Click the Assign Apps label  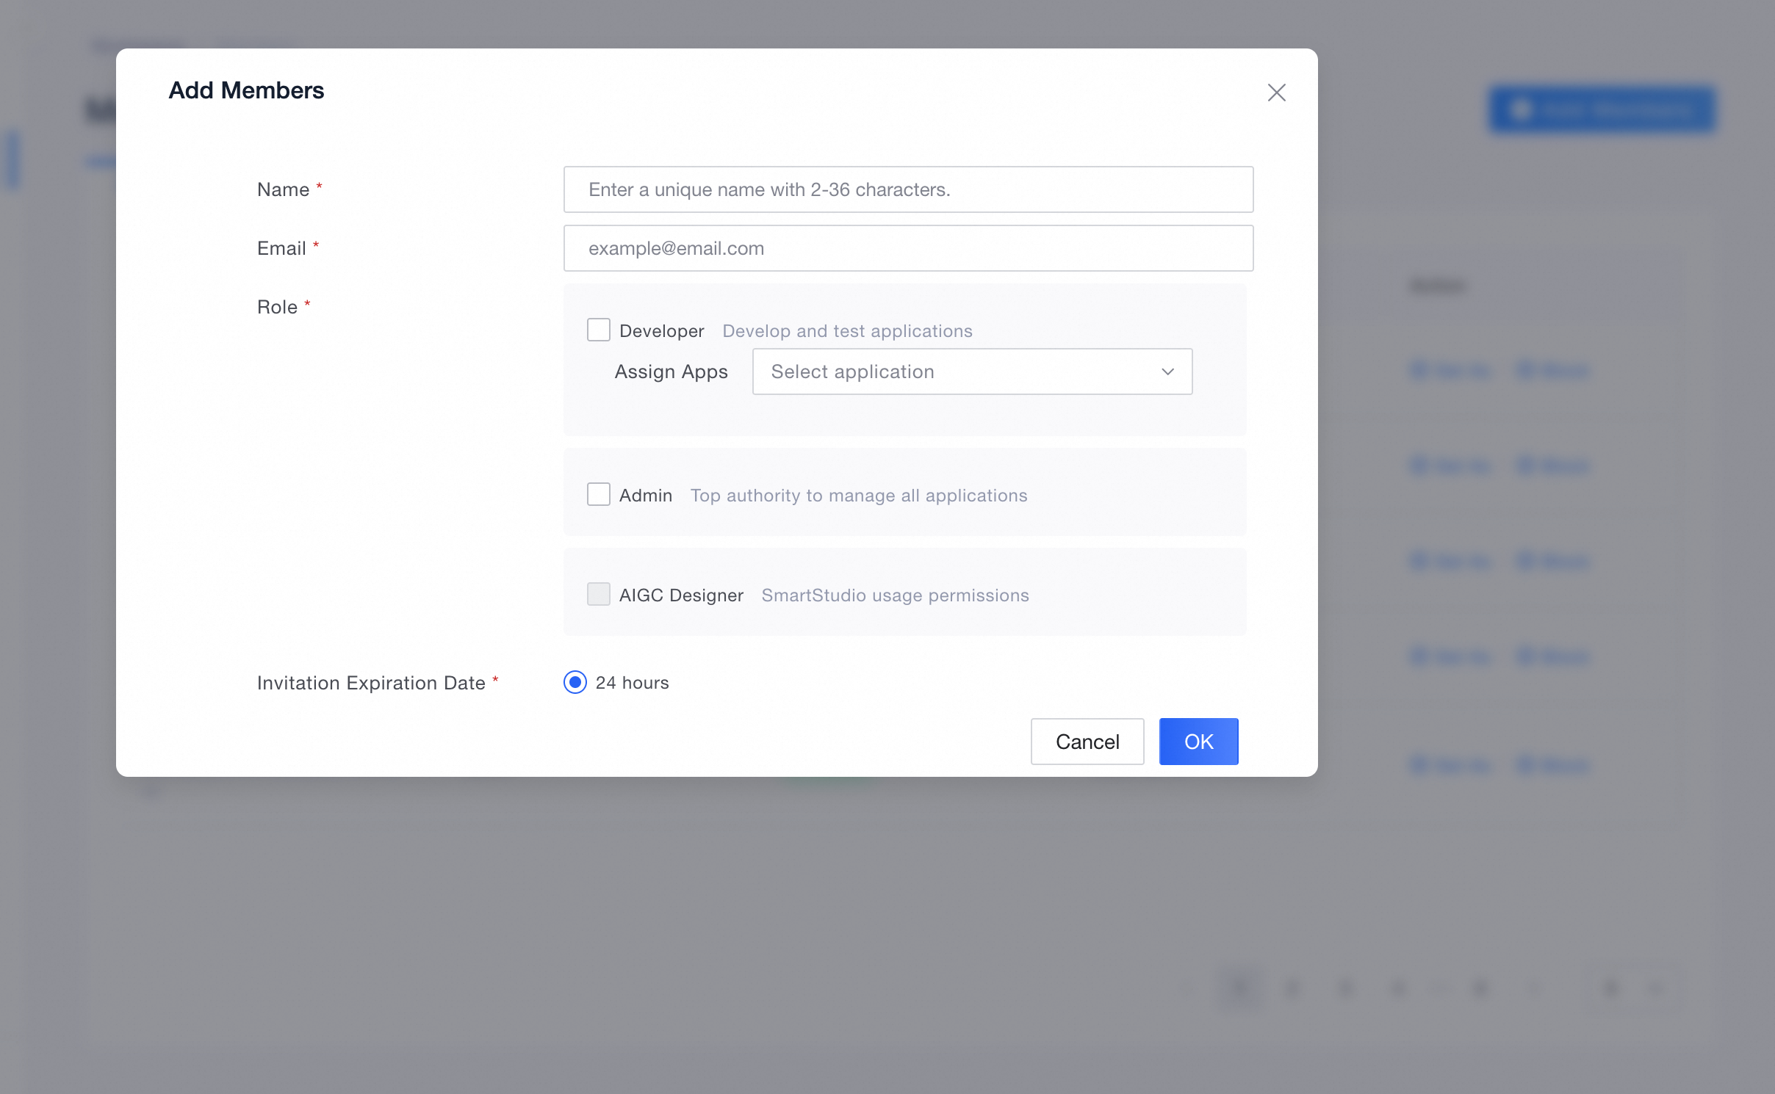coord(671,372)
